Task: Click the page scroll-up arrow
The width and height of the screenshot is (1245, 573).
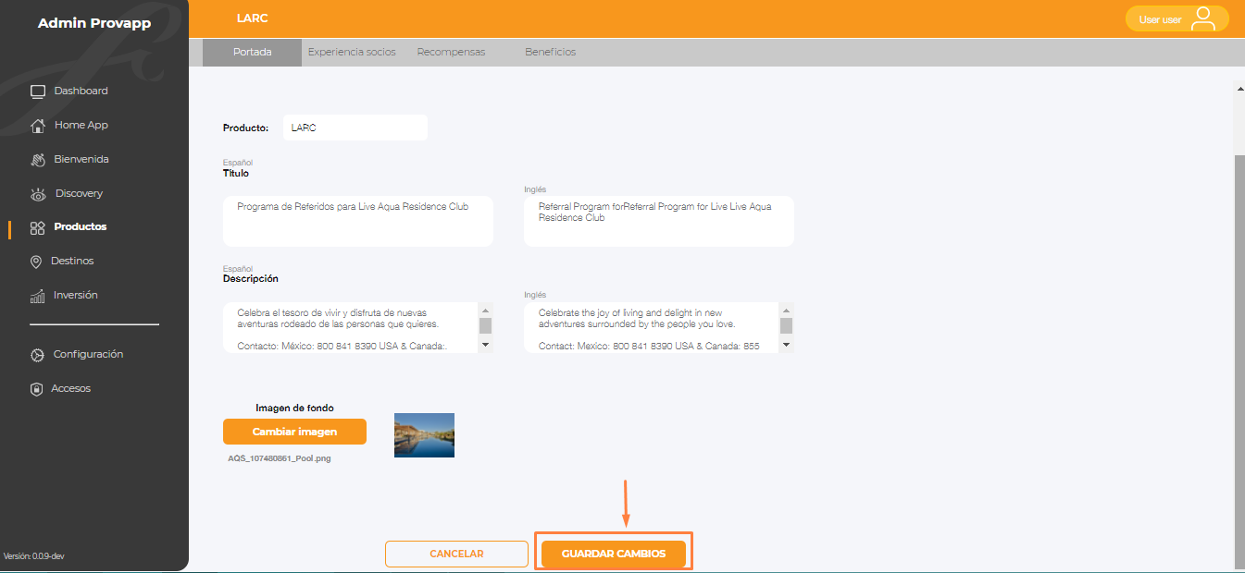Action: pyautogui.click(x=1239, y=89)
